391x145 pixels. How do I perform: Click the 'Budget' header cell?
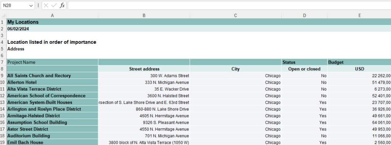(359, 62)
